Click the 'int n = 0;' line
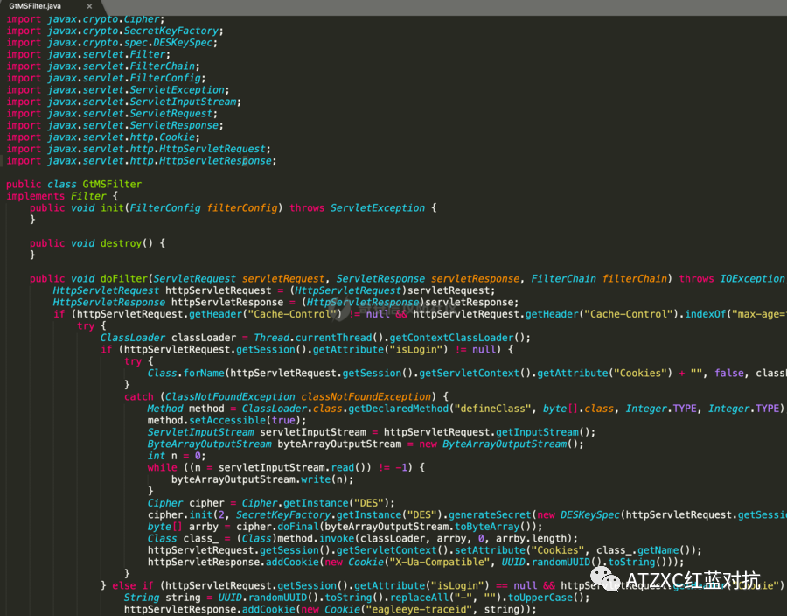The height and width of the screenshot is (616, 787). coord(177,456)
